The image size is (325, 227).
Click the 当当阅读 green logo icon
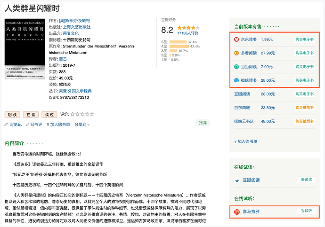point(236,67)
